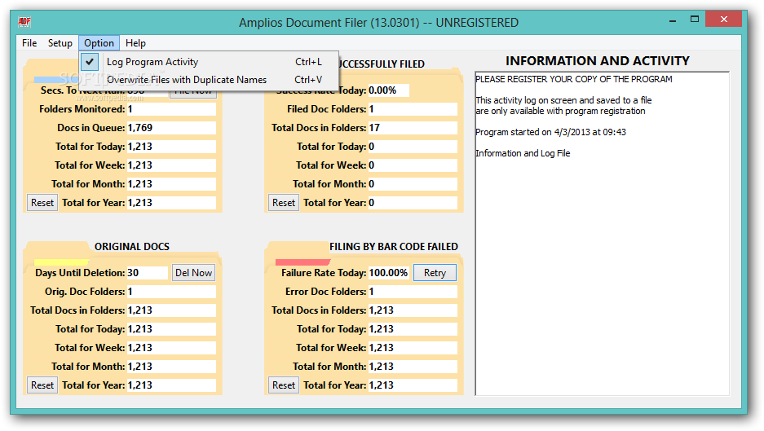Close the Amplios Document Filer window
The image size is (764, 431).
pos(723,20)
